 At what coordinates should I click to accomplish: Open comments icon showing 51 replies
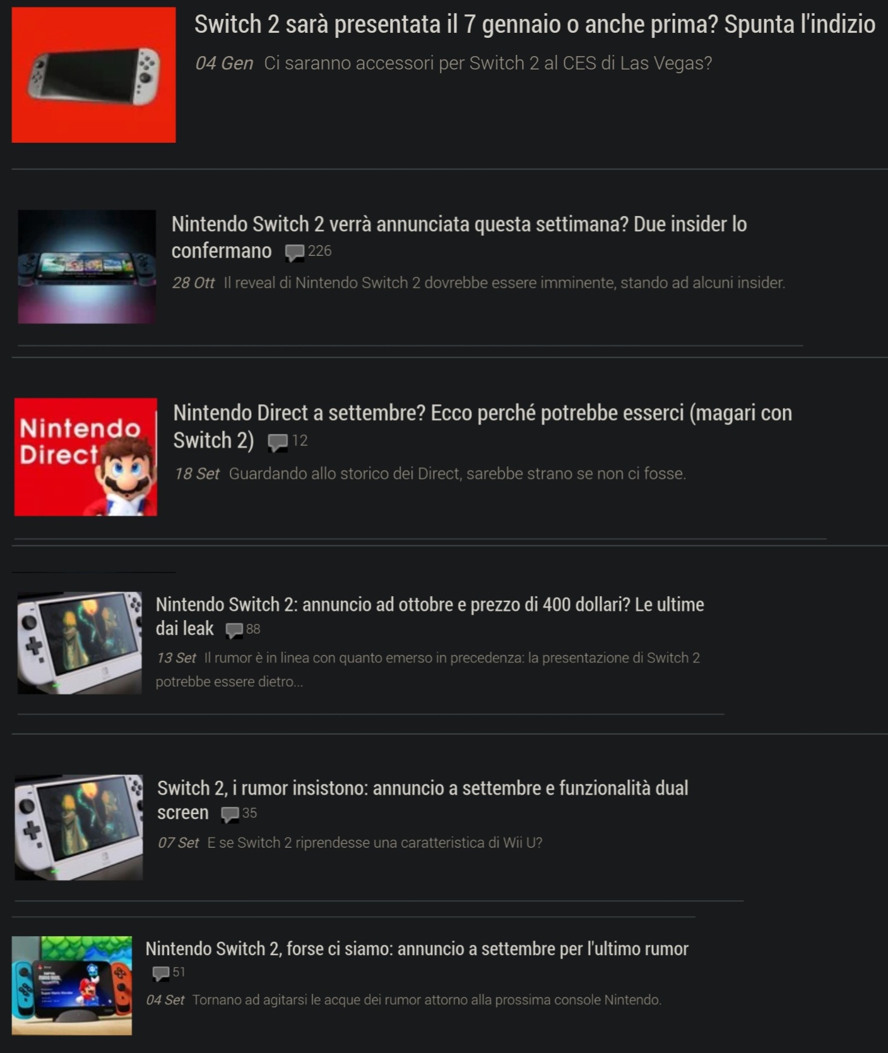pos(161,973)
